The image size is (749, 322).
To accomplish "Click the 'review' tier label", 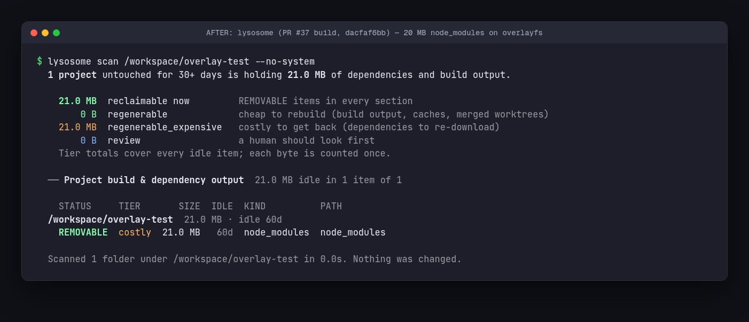I will click(124, 140).
